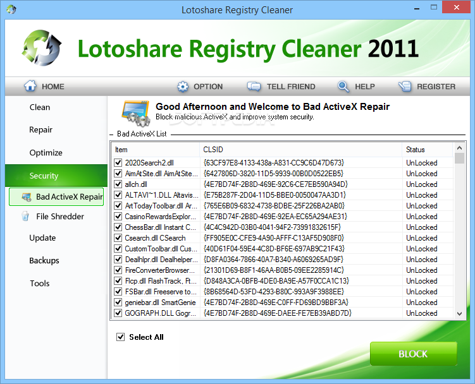
Task: Click the list scrollbar thumb
Action: click(x=459, y=158)
